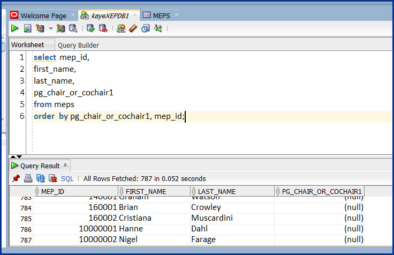Open the Explain Plan dropdown arrow
This screenshot has height=255, width=394.
50,28
